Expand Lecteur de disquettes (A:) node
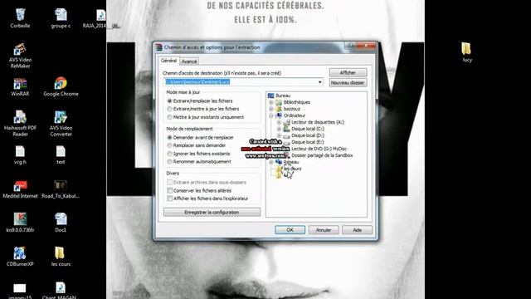531x299 pixels. point(279,122)
